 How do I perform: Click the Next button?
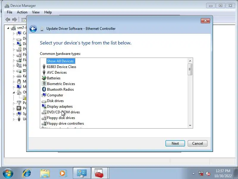tap(175, 143)
